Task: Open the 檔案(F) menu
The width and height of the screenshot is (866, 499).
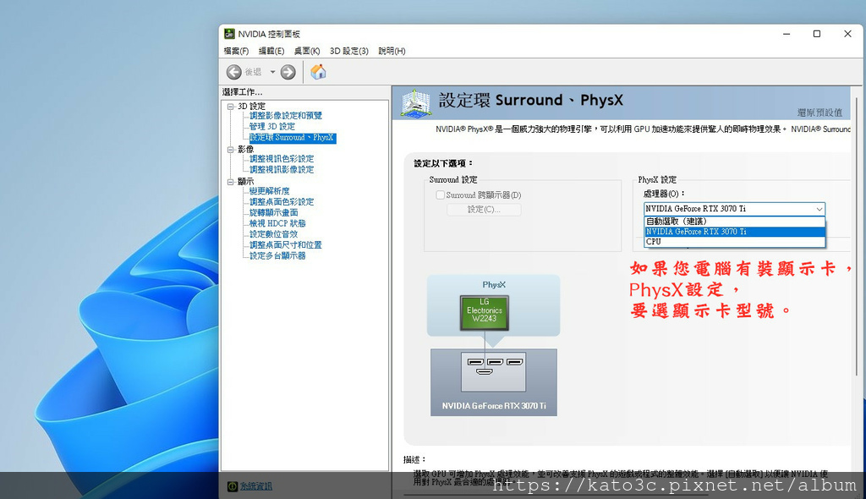Action: 236,51
